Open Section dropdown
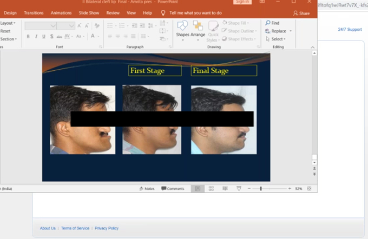 click(x=9, y=39)
